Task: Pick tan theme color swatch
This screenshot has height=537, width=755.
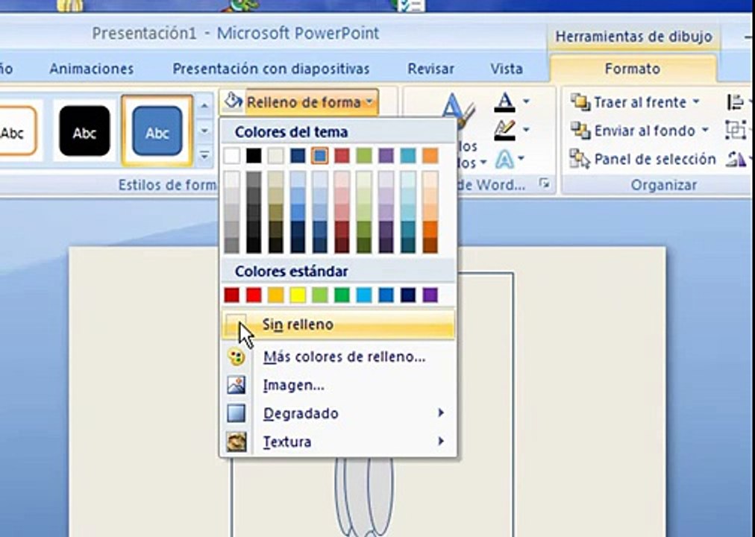Action: click(276, 155)
